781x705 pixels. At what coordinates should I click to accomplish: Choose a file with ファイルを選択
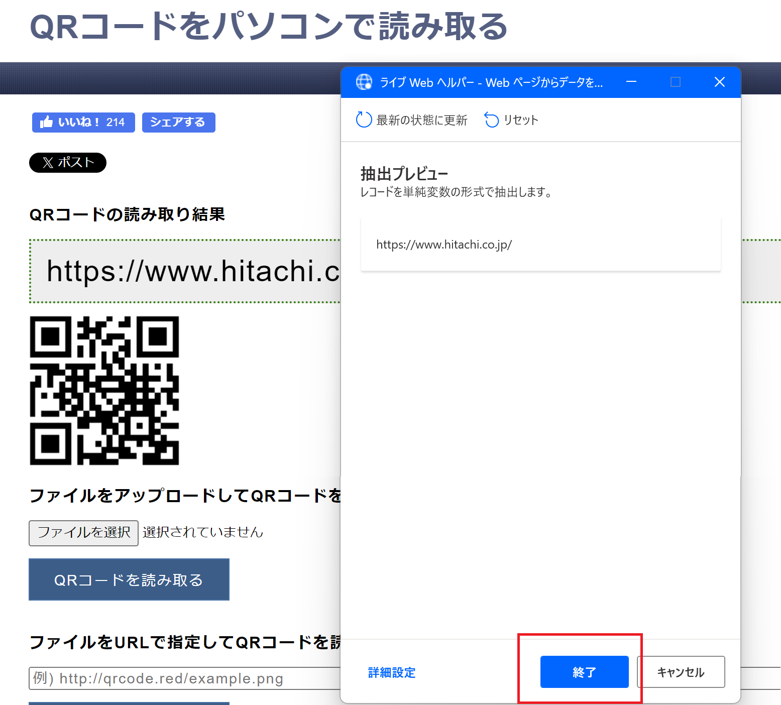click(83, 533)
